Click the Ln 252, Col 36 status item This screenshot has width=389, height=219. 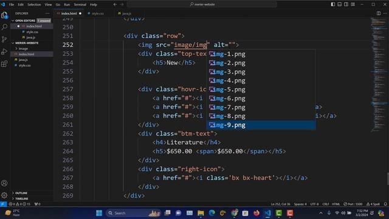tap(280, 204)
